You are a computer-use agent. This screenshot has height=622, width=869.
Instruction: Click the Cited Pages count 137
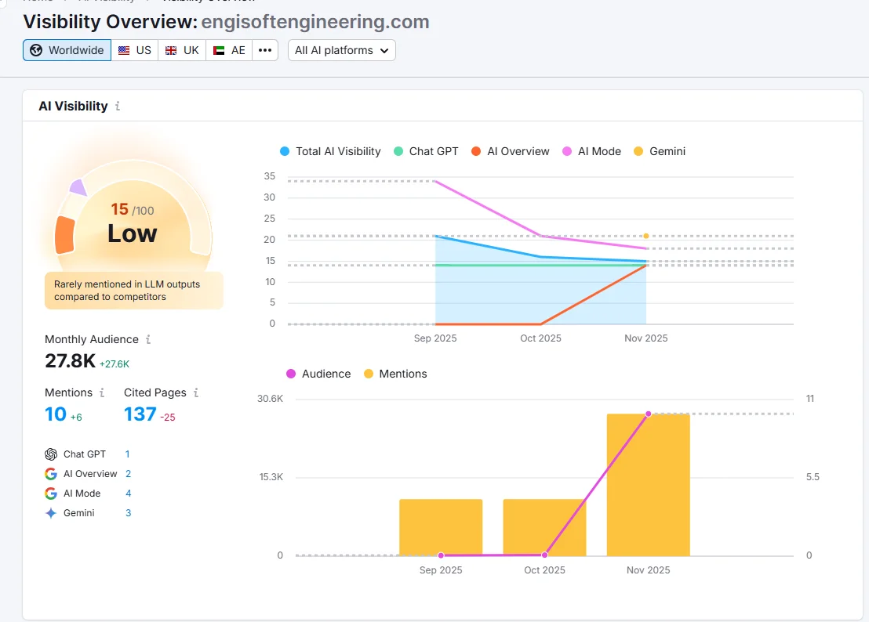(x=140, y=414)
